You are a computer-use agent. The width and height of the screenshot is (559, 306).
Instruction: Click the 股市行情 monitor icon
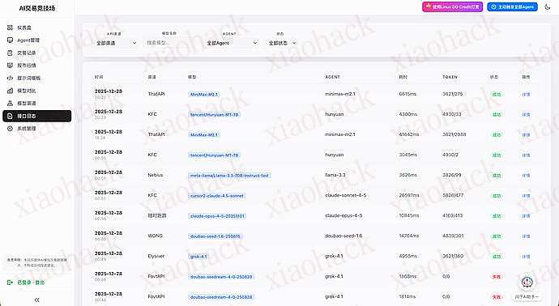click(x=10, y=66)
